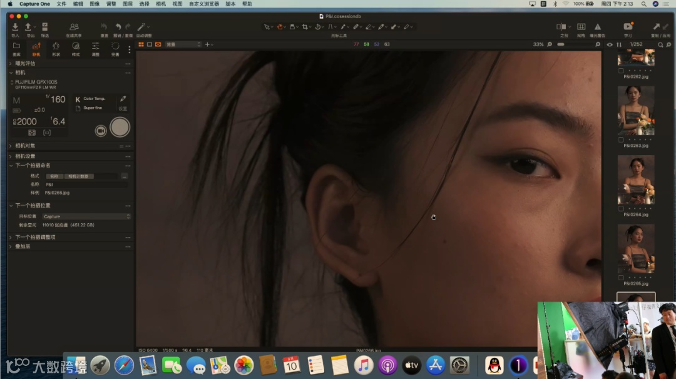The height and width of the screenshot is (379, 676).
Task: Click zoom-in magnifier after zoom slider
Action: coord(598,44)
